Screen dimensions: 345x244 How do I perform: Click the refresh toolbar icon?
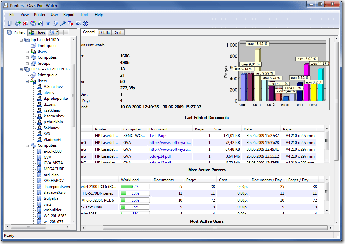click(x=40, y=23)
